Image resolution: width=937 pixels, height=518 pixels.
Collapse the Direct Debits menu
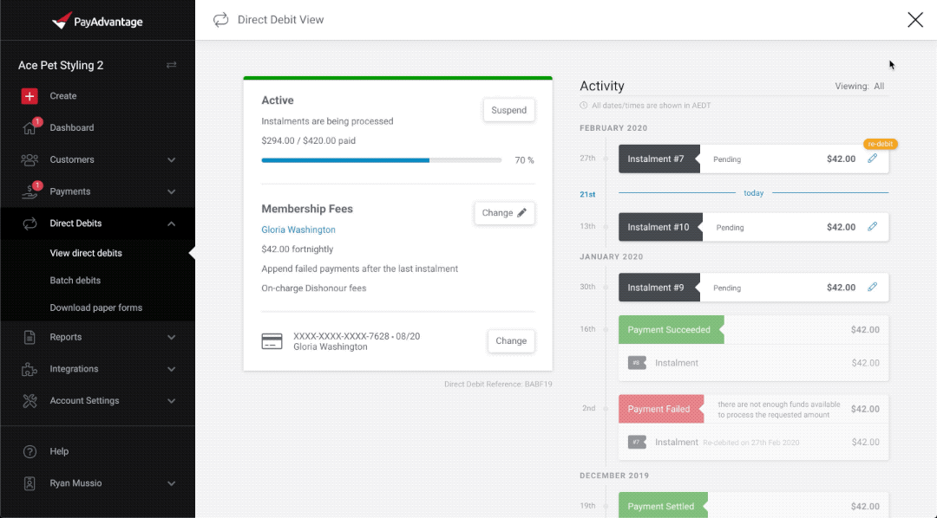(171, 223)
